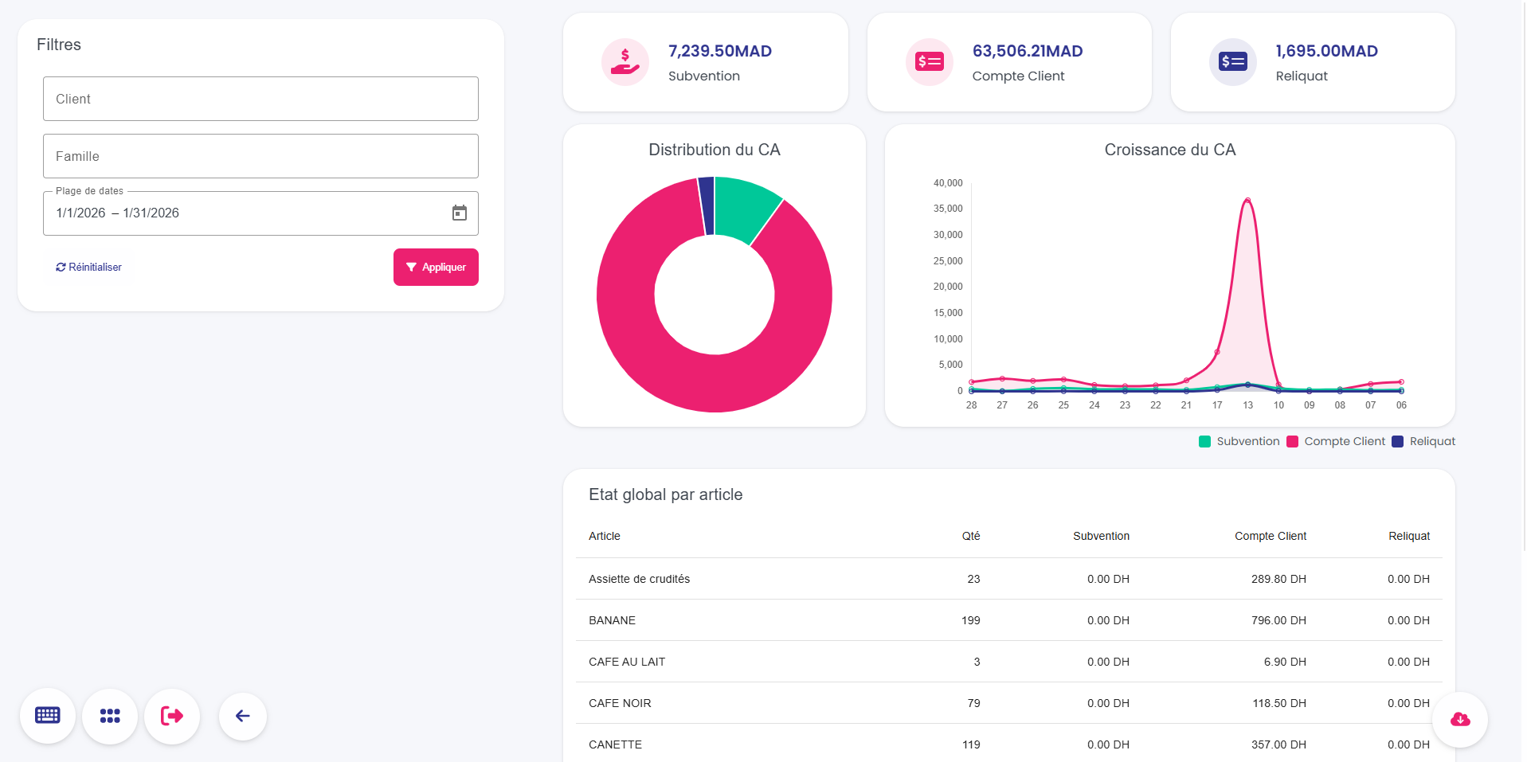1527x762 pixels.
Task: Open the Client filter dropdown
Action: 260,99
